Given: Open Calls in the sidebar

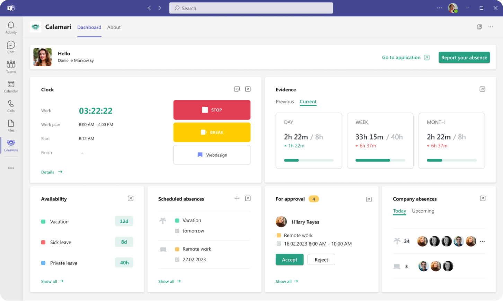Looking at the screenshot, I should pos(11,106).
